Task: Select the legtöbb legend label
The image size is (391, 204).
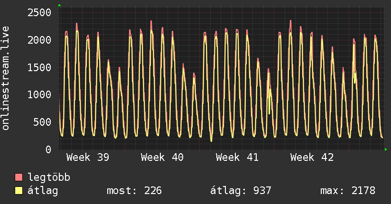Action: (x=49, y=177)
